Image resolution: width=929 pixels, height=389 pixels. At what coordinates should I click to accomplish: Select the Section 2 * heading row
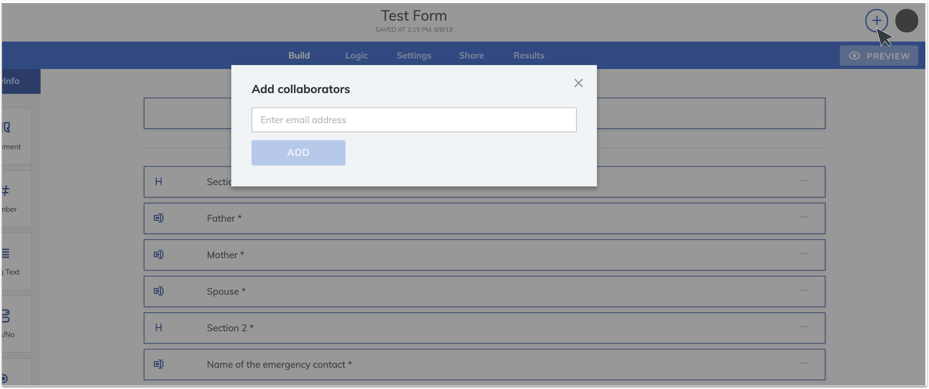point(484,328)
